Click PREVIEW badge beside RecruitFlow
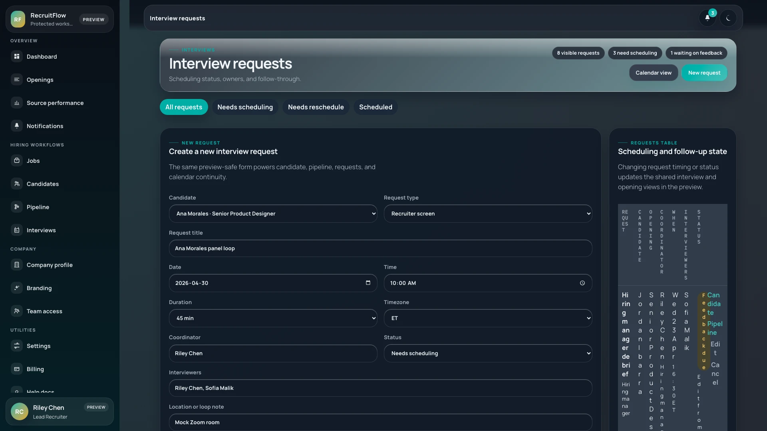 coord(93,19)
